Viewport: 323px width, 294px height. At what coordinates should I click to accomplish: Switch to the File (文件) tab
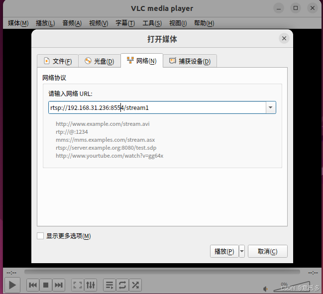pos(58,61)
